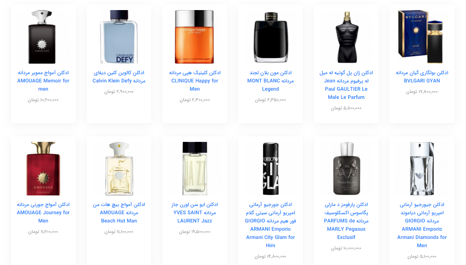Click the BVLGARI GYAN product title
Screen dimensions: 466x265
tap(422, 76)
